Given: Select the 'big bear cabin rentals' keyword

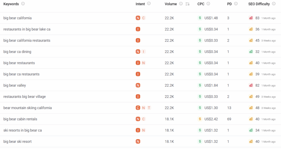Looking at the screenshot, I should point(20,119).
